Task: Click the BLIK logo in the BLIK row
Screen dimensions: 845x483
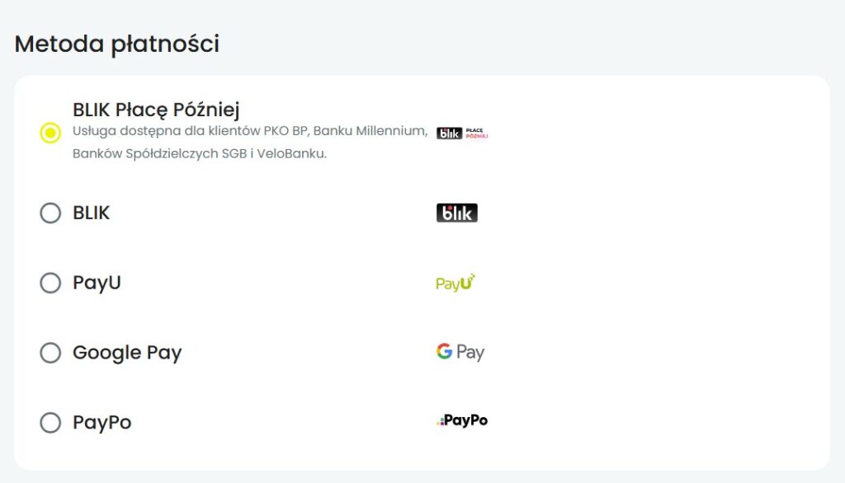Action: point(456,213)
